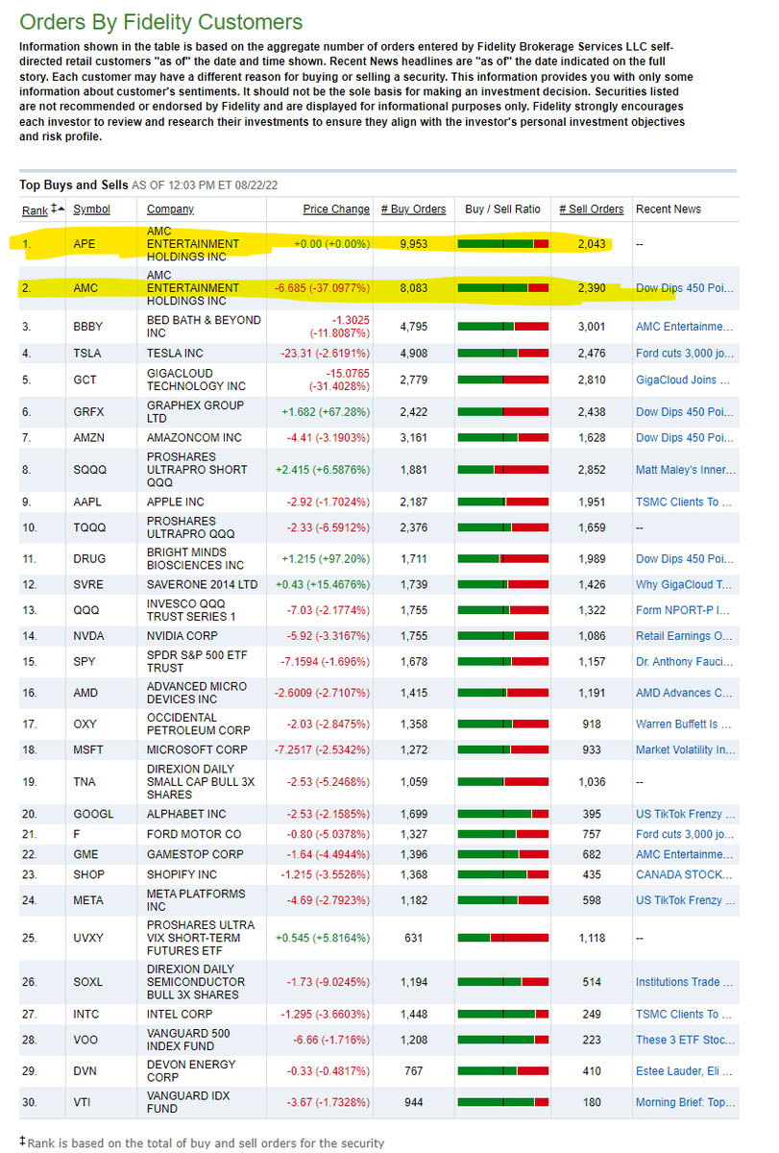Select the APE ticker symbol
The width and height of the screenshot is (779, 1153).
pos(85,244)
